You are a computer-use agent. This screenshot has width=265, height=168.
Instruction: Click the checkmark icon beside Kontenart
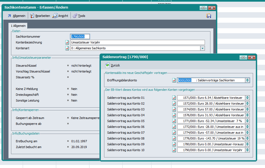(x=67, y=48)
